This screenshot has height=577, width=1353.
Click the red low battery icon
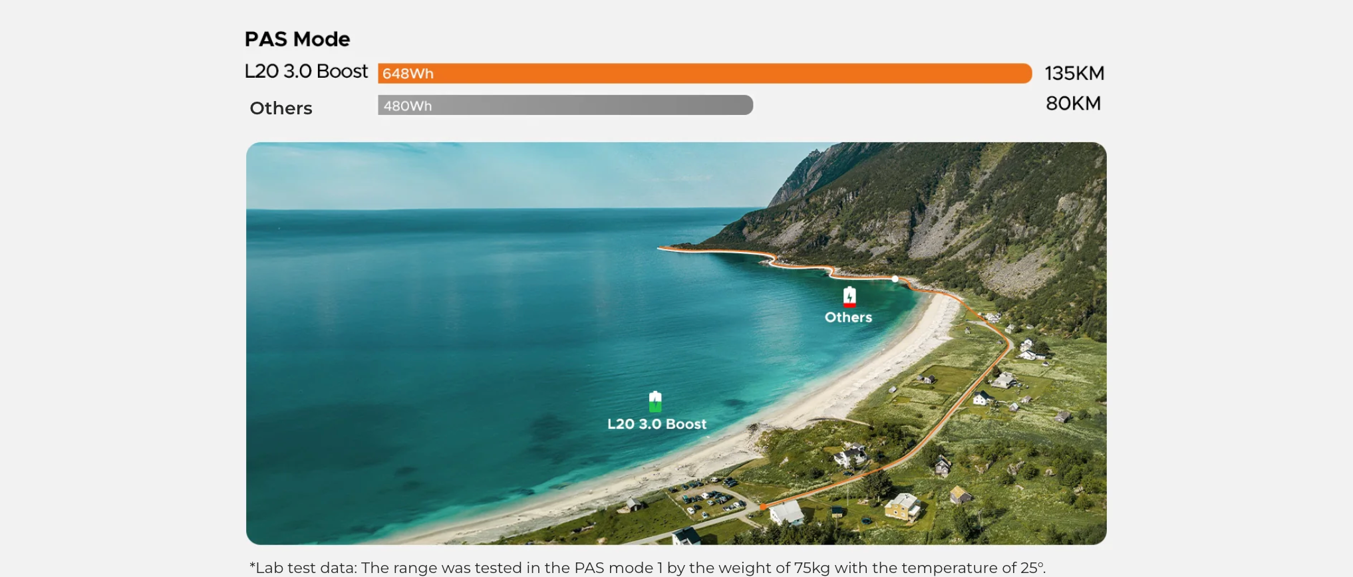pos(849,296)
